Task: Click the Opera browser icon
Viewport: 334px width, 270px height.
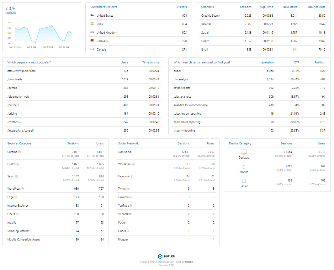Action: click(x=17, y=214)
